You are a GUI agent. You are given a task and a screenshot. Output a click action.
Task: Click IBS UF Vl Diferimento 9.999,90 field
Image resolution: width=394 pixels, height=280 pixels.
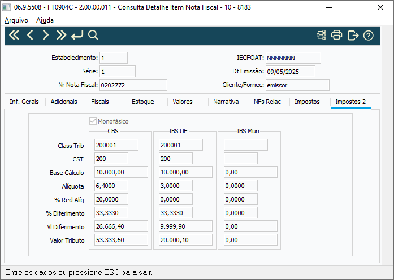click(x=185, y=226)
